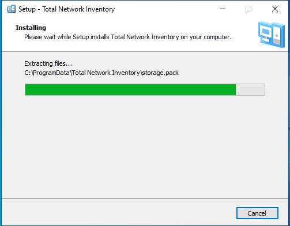Click the green filled part of progress bar
The width and height of the screenshot is (290, 226).
(130, 89)
